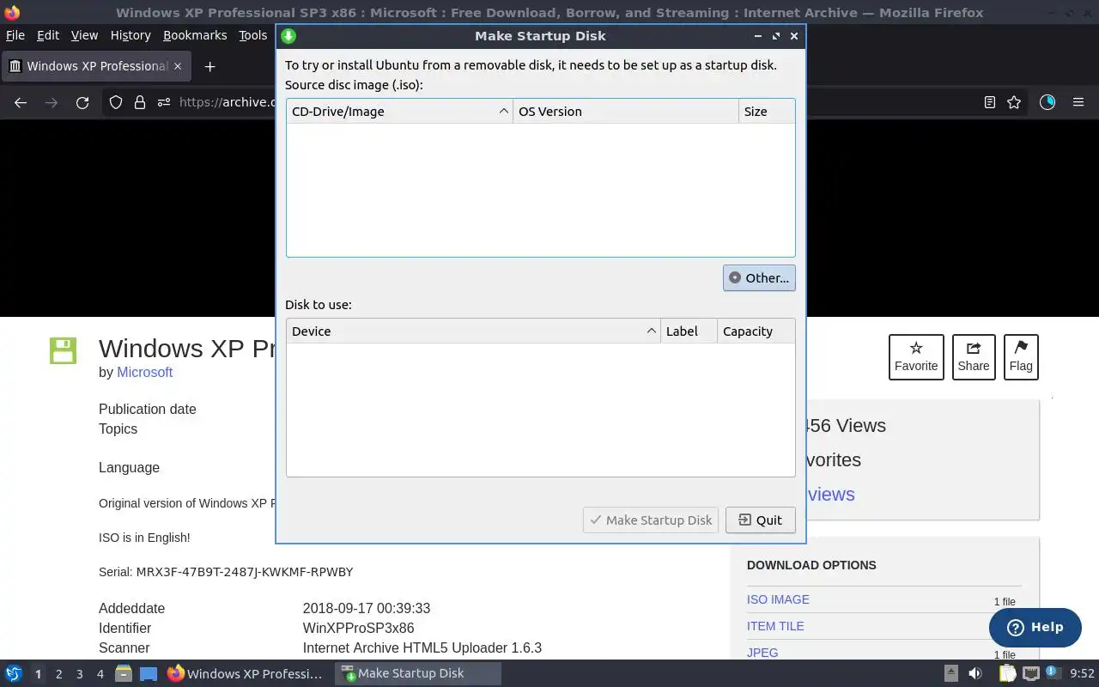Click the Share button on archive page

click(974, 356)
